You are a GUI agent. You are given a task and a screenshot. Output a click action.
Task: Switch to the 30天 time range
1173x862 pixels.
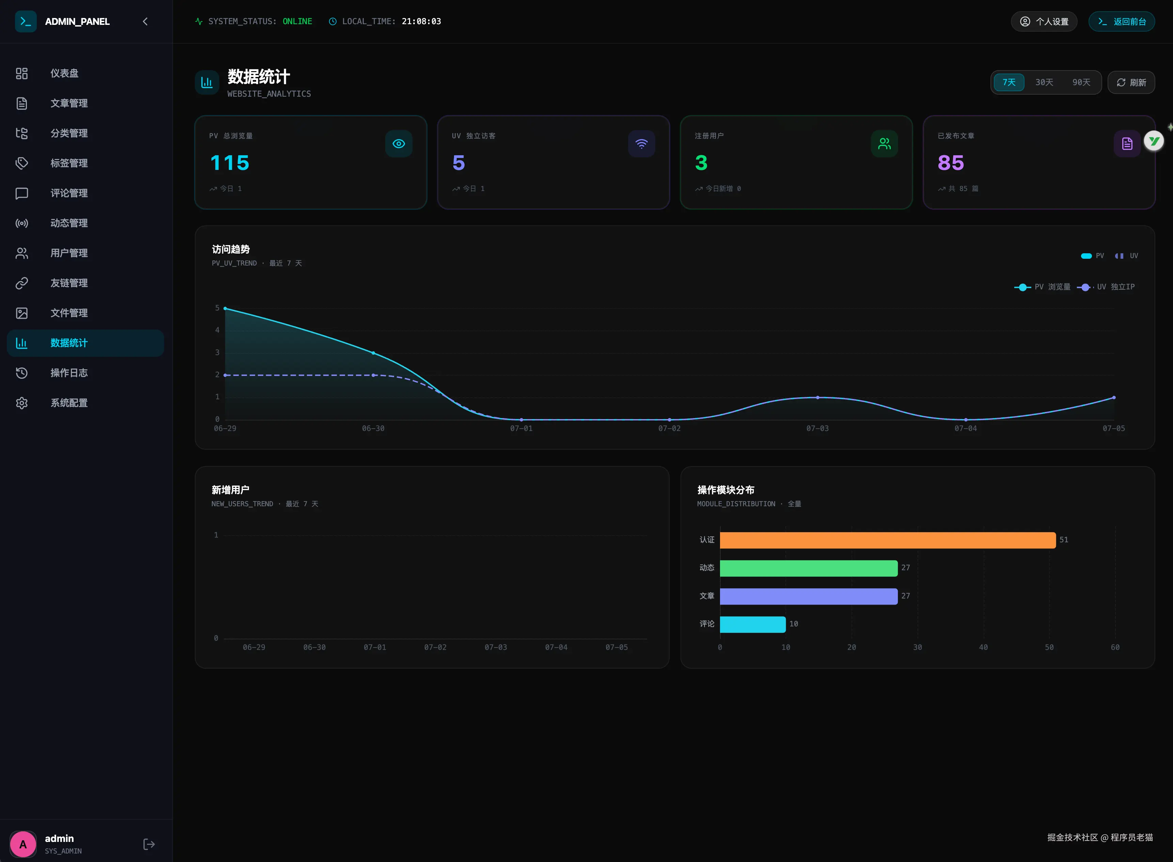click(1044, 82)
